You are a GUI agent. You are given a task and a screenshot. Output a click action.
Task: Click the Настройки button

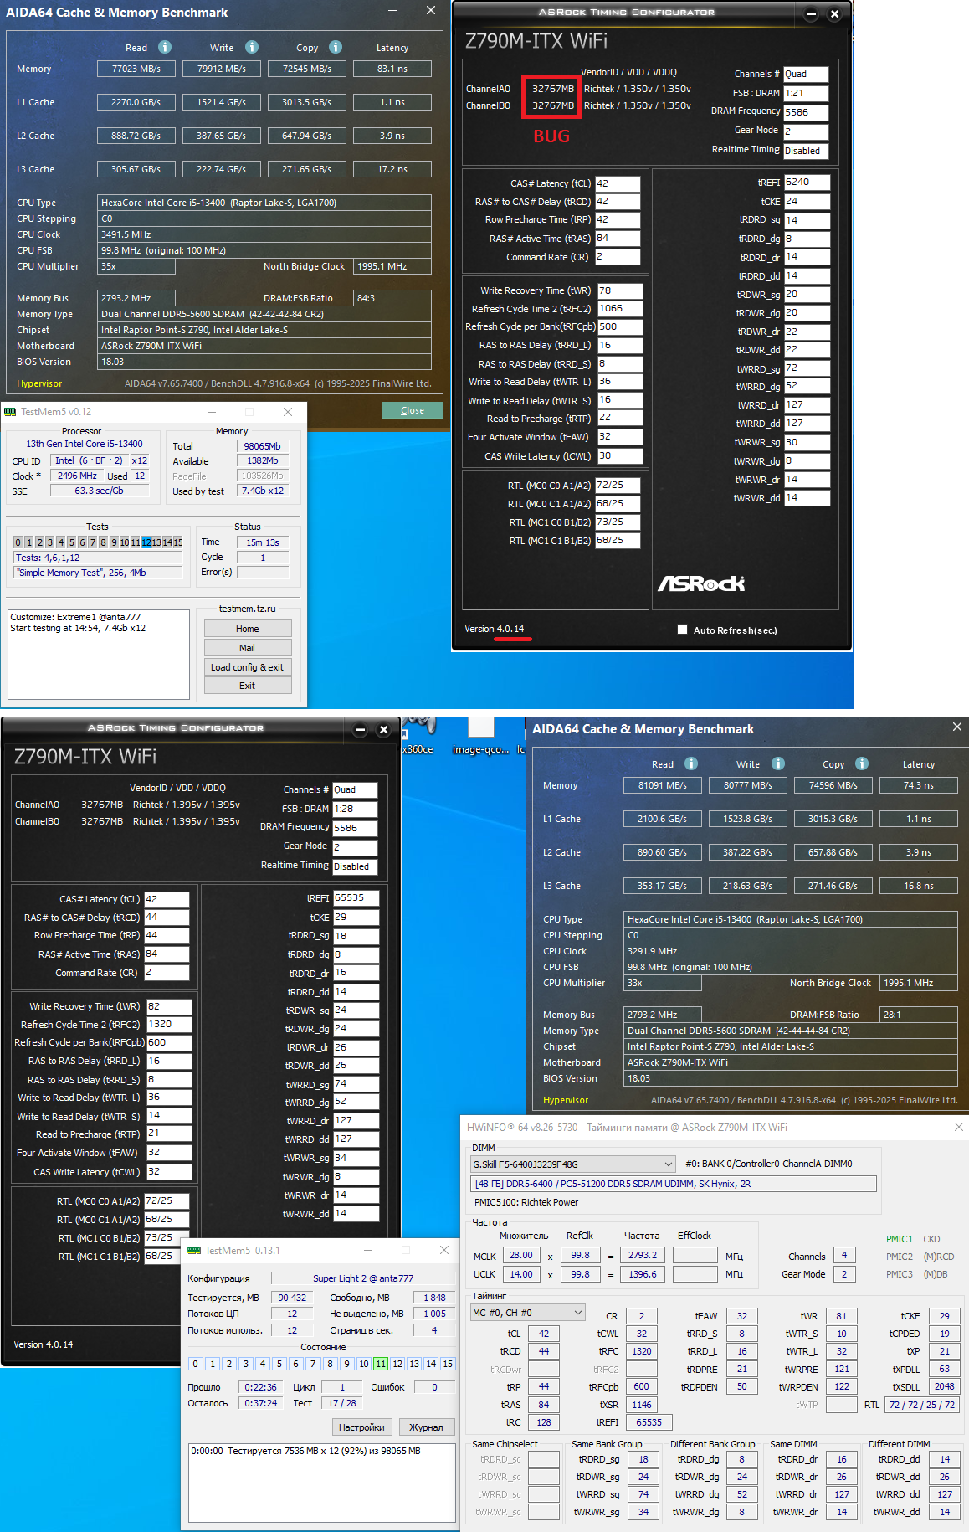362,1427
